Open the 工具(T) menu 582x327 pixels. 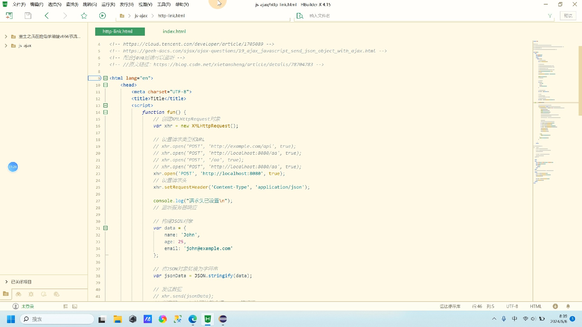pyautogui.click(x=164, y=5)
